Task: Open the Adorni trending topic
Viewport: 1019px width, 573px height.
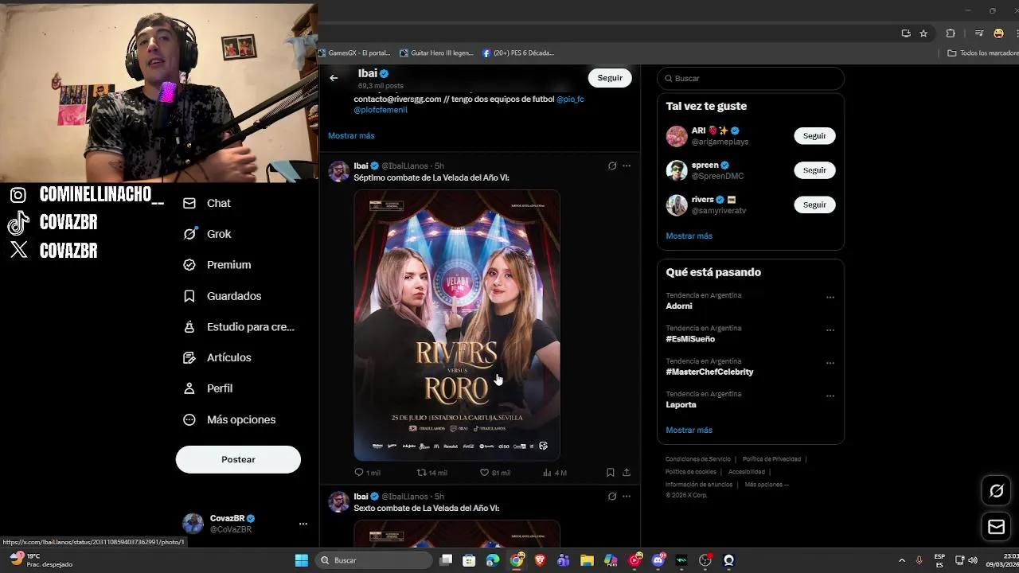Action: (679, 306)
